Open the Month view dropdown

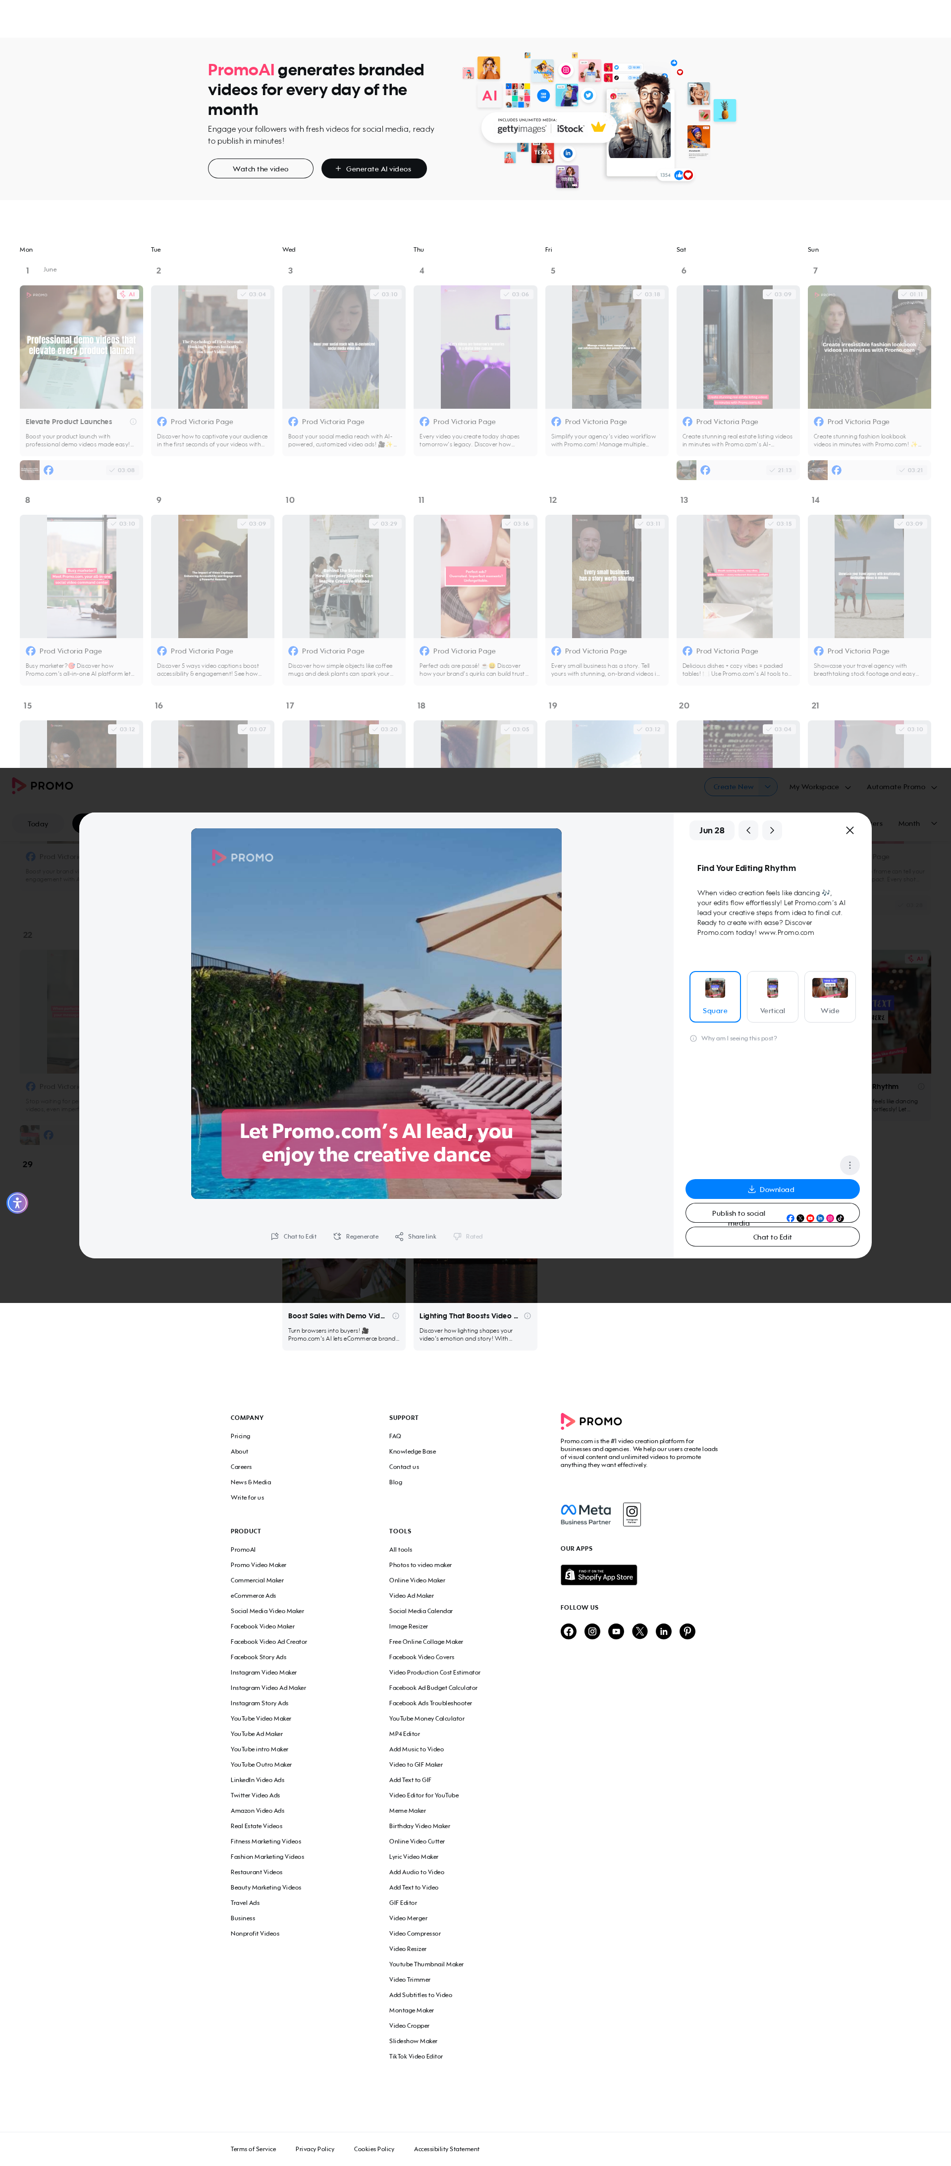pos(916,823)
